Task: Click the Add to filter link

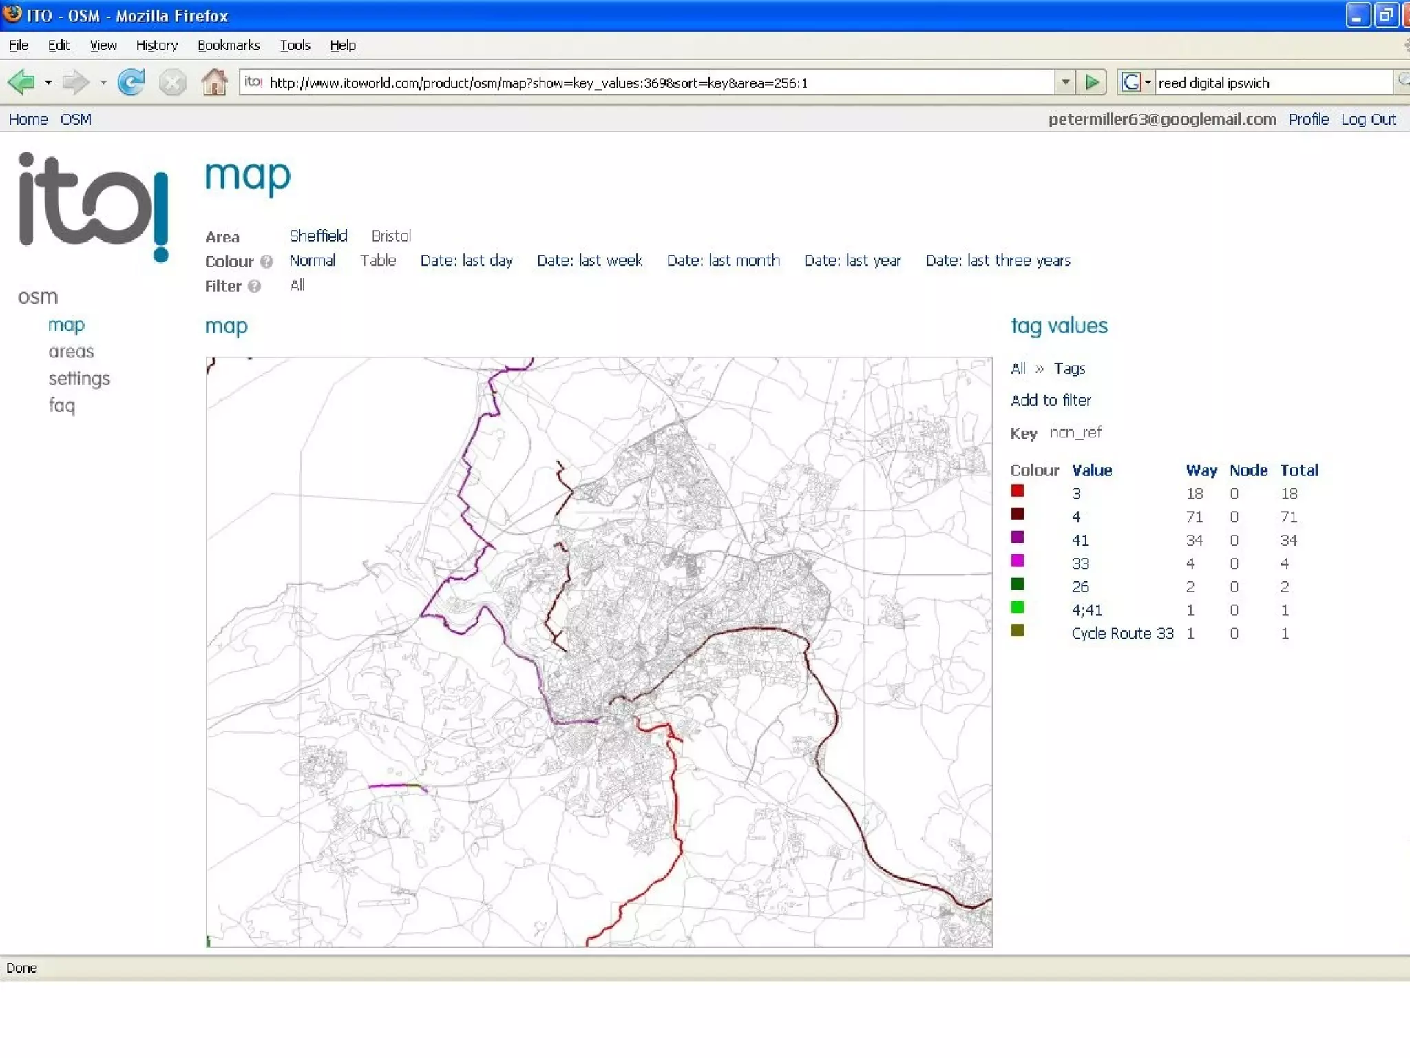Action: click(1051, 400)
